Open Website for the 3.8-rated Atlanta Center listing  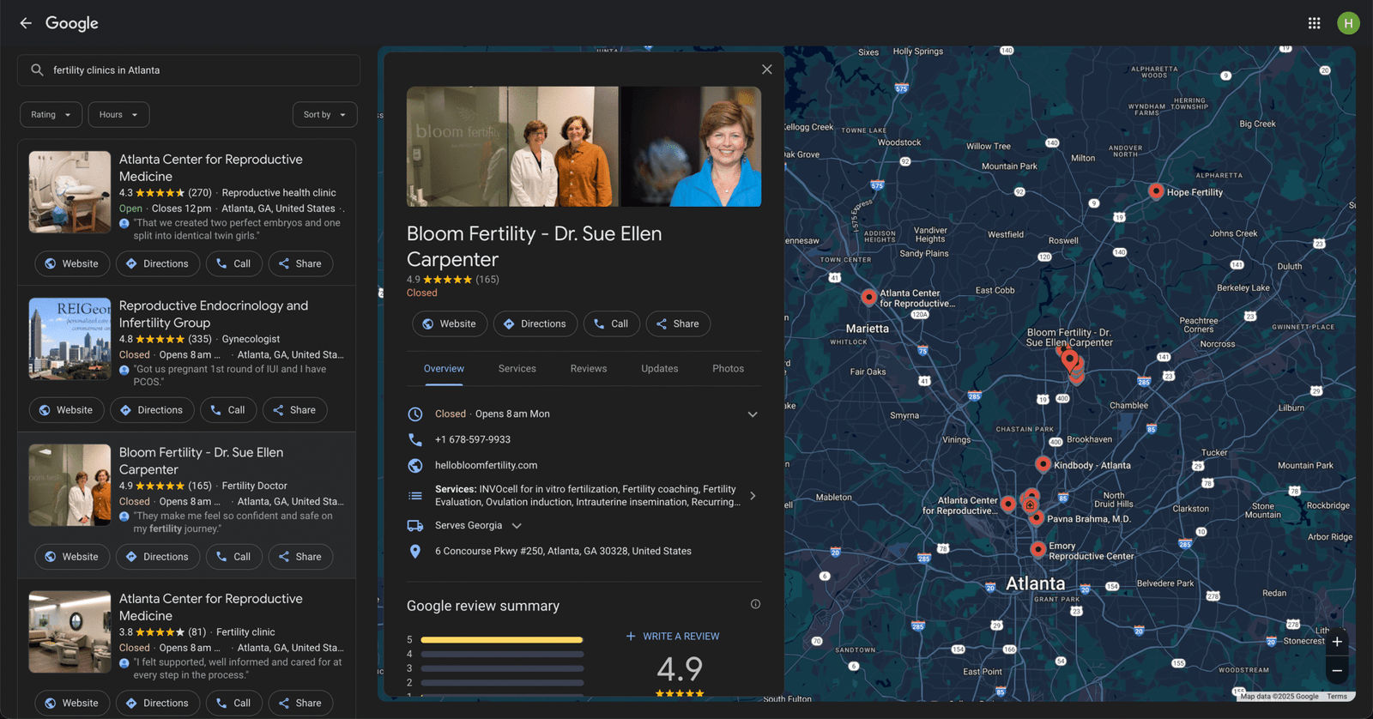click(x=72, y=703)
